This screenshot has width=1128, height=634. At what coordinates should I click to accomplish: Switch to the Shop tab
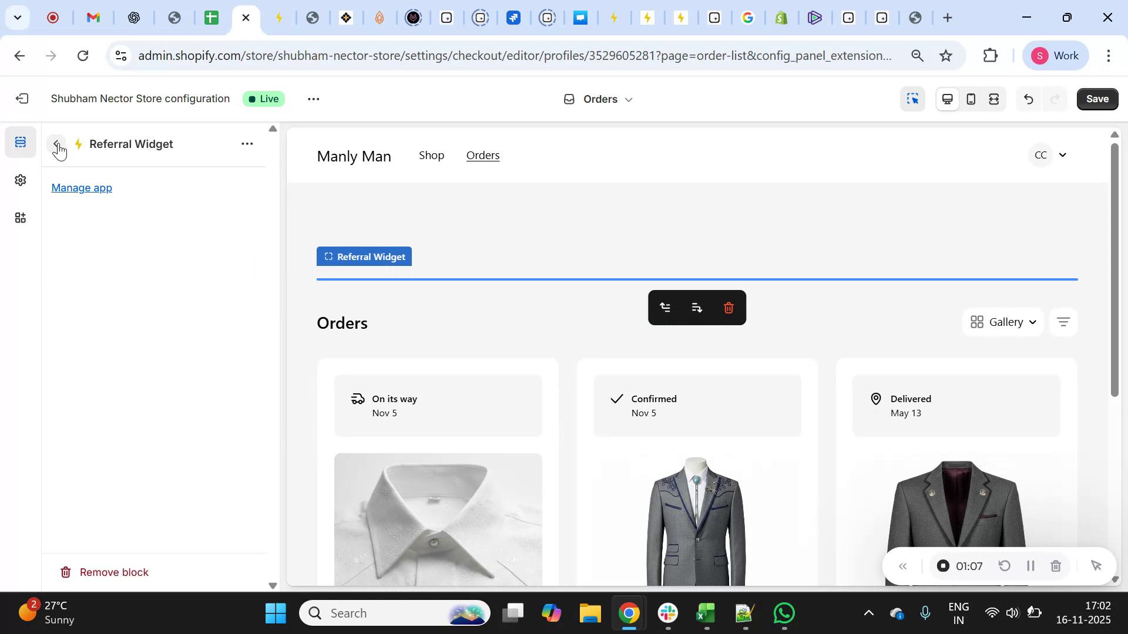[432, 156]
